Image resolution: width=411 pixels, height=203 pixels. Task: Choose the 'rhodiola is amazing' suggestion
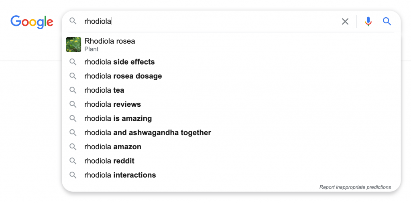pos(231,119)
